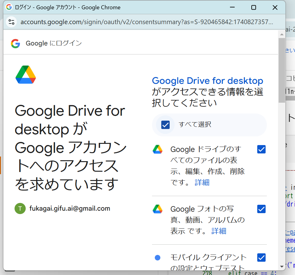Viewport: 295px width, 275px height.
Task: Open 詳細 link for Google フォト permission
Action: click(x=219, y=231)
